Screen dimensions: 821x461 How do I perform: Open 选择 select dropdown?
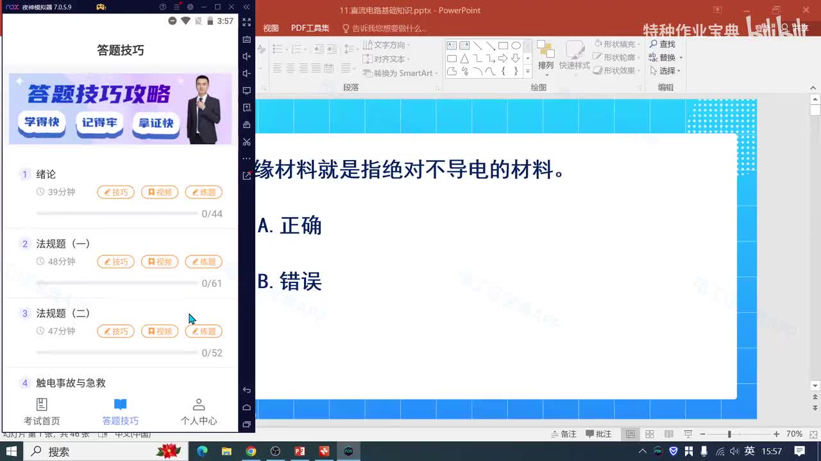click(665, 71)
